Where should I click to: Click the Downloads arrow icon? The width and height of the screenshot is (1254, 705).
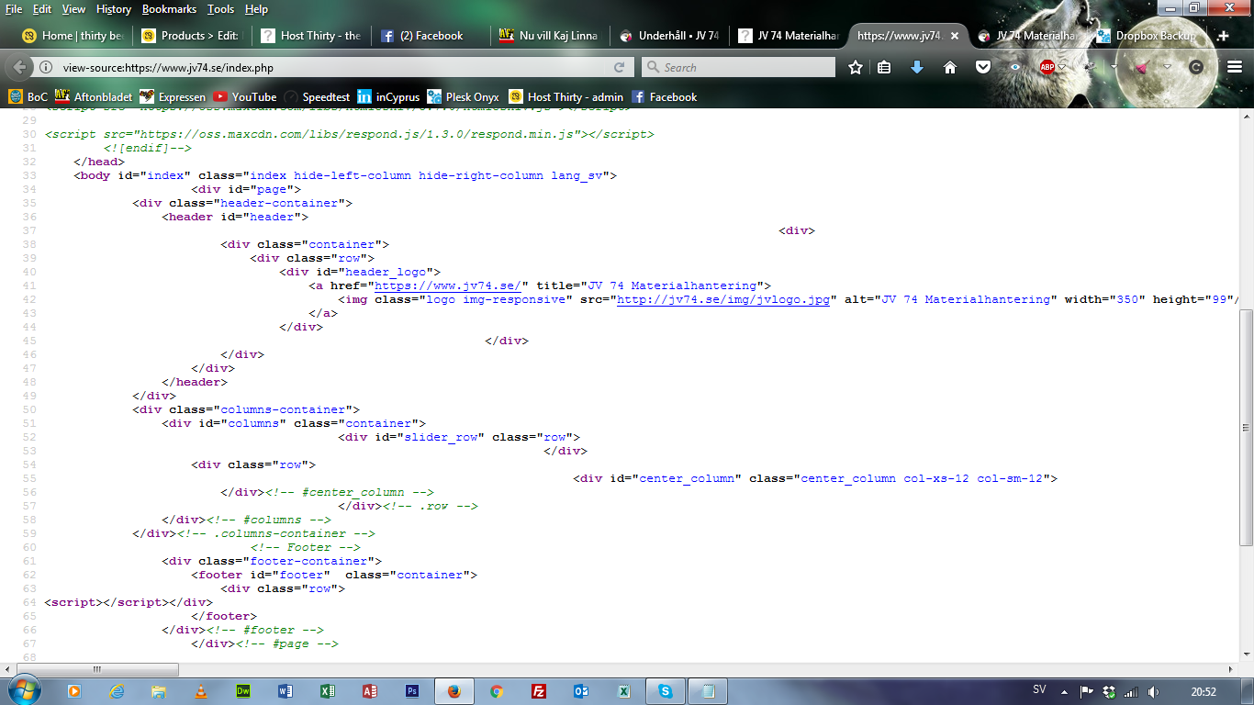pos(917,67)
